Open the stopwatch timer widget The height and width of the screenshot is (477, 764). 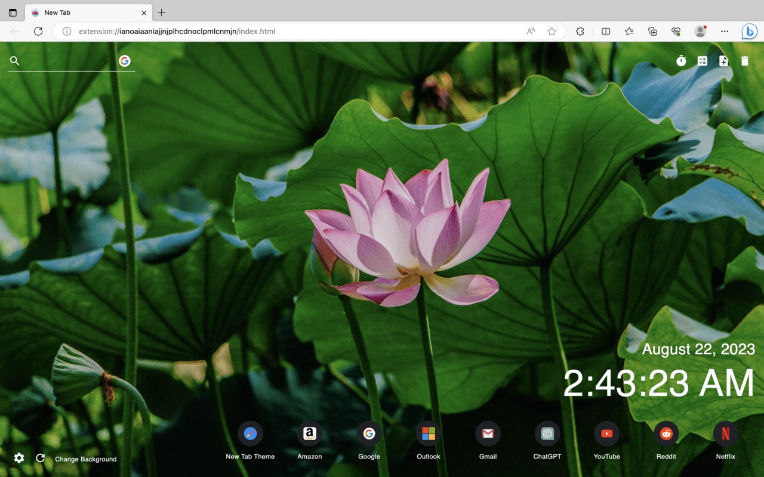point(681,61)
